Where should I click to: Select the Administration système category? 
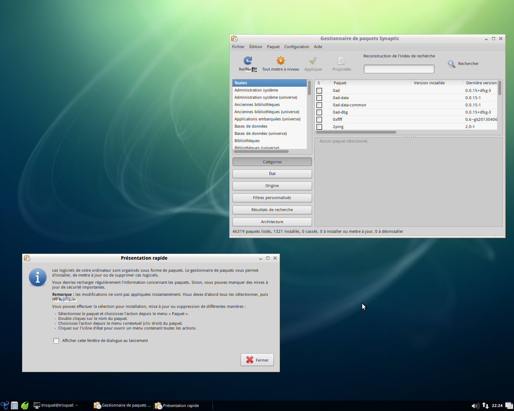[x=269, y=90]
